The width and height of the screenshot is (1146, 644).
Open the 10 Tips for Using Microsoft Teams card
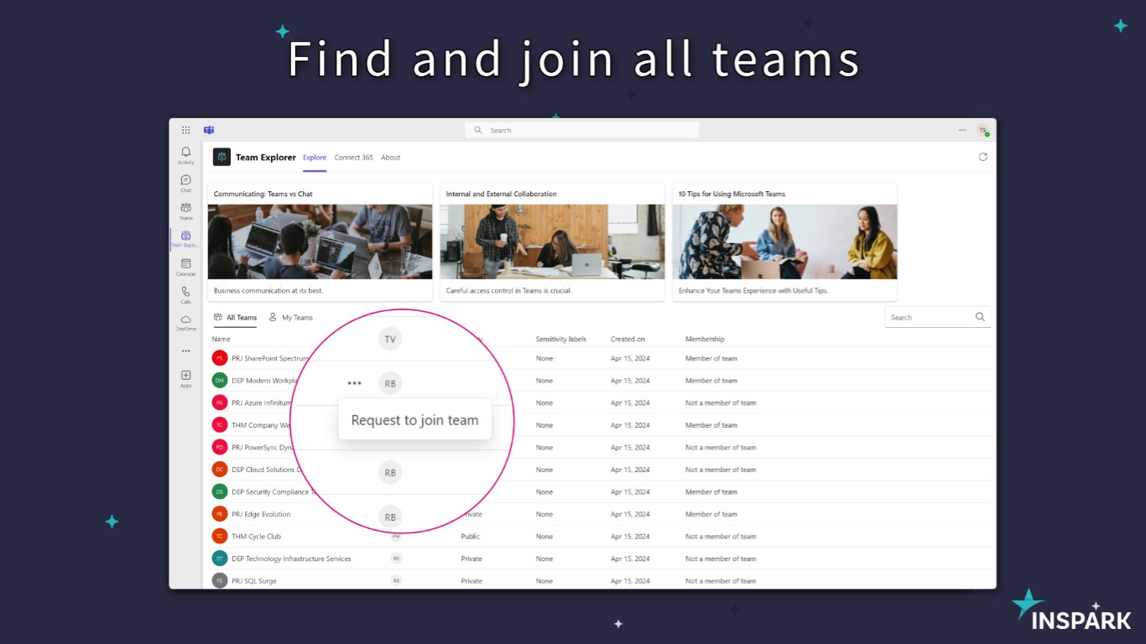click(x=784, y=241)
